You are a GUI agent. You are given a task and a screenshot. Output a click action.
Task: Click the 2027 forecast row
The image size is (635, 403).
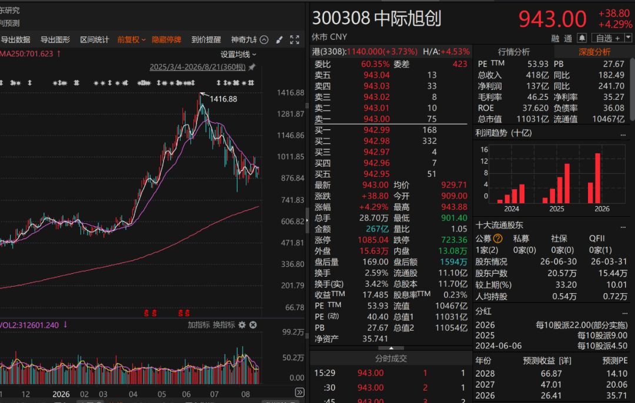click(x=551, y=384)
